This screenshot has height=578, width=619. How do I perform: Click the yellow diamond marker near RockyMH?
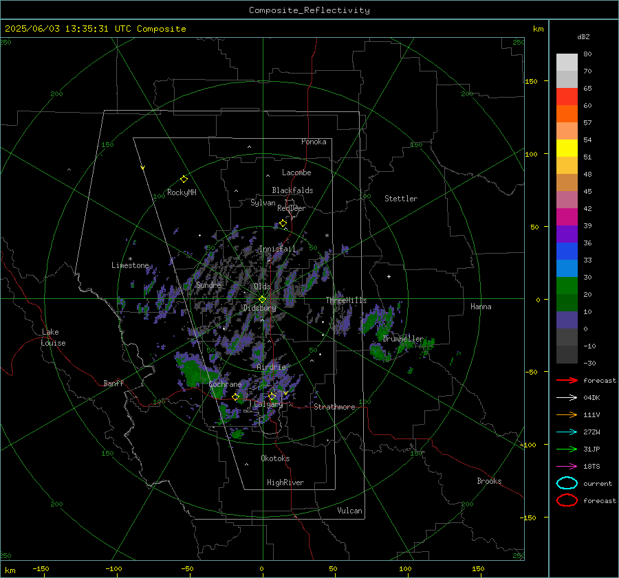tap(184, 179)
